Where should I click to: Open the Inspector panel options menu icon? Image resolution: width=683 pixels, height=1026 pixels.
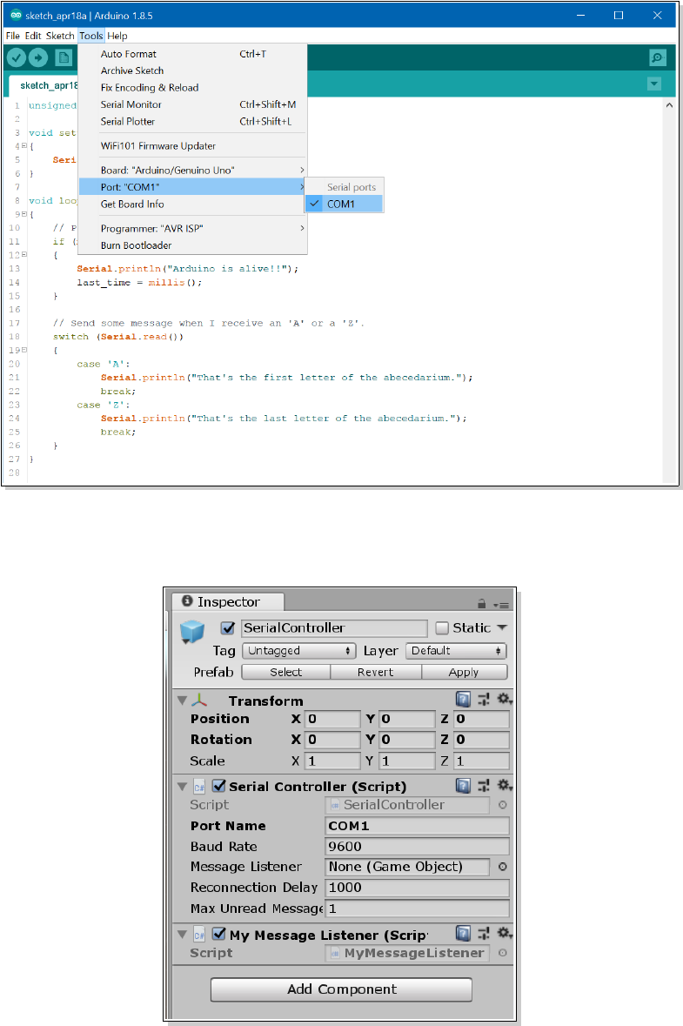coord(501,606)
